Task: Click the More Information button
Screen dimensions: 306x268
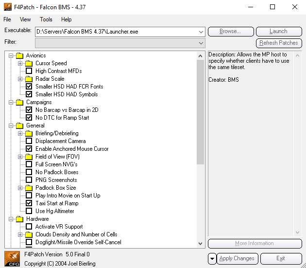Action: point(255,243)
